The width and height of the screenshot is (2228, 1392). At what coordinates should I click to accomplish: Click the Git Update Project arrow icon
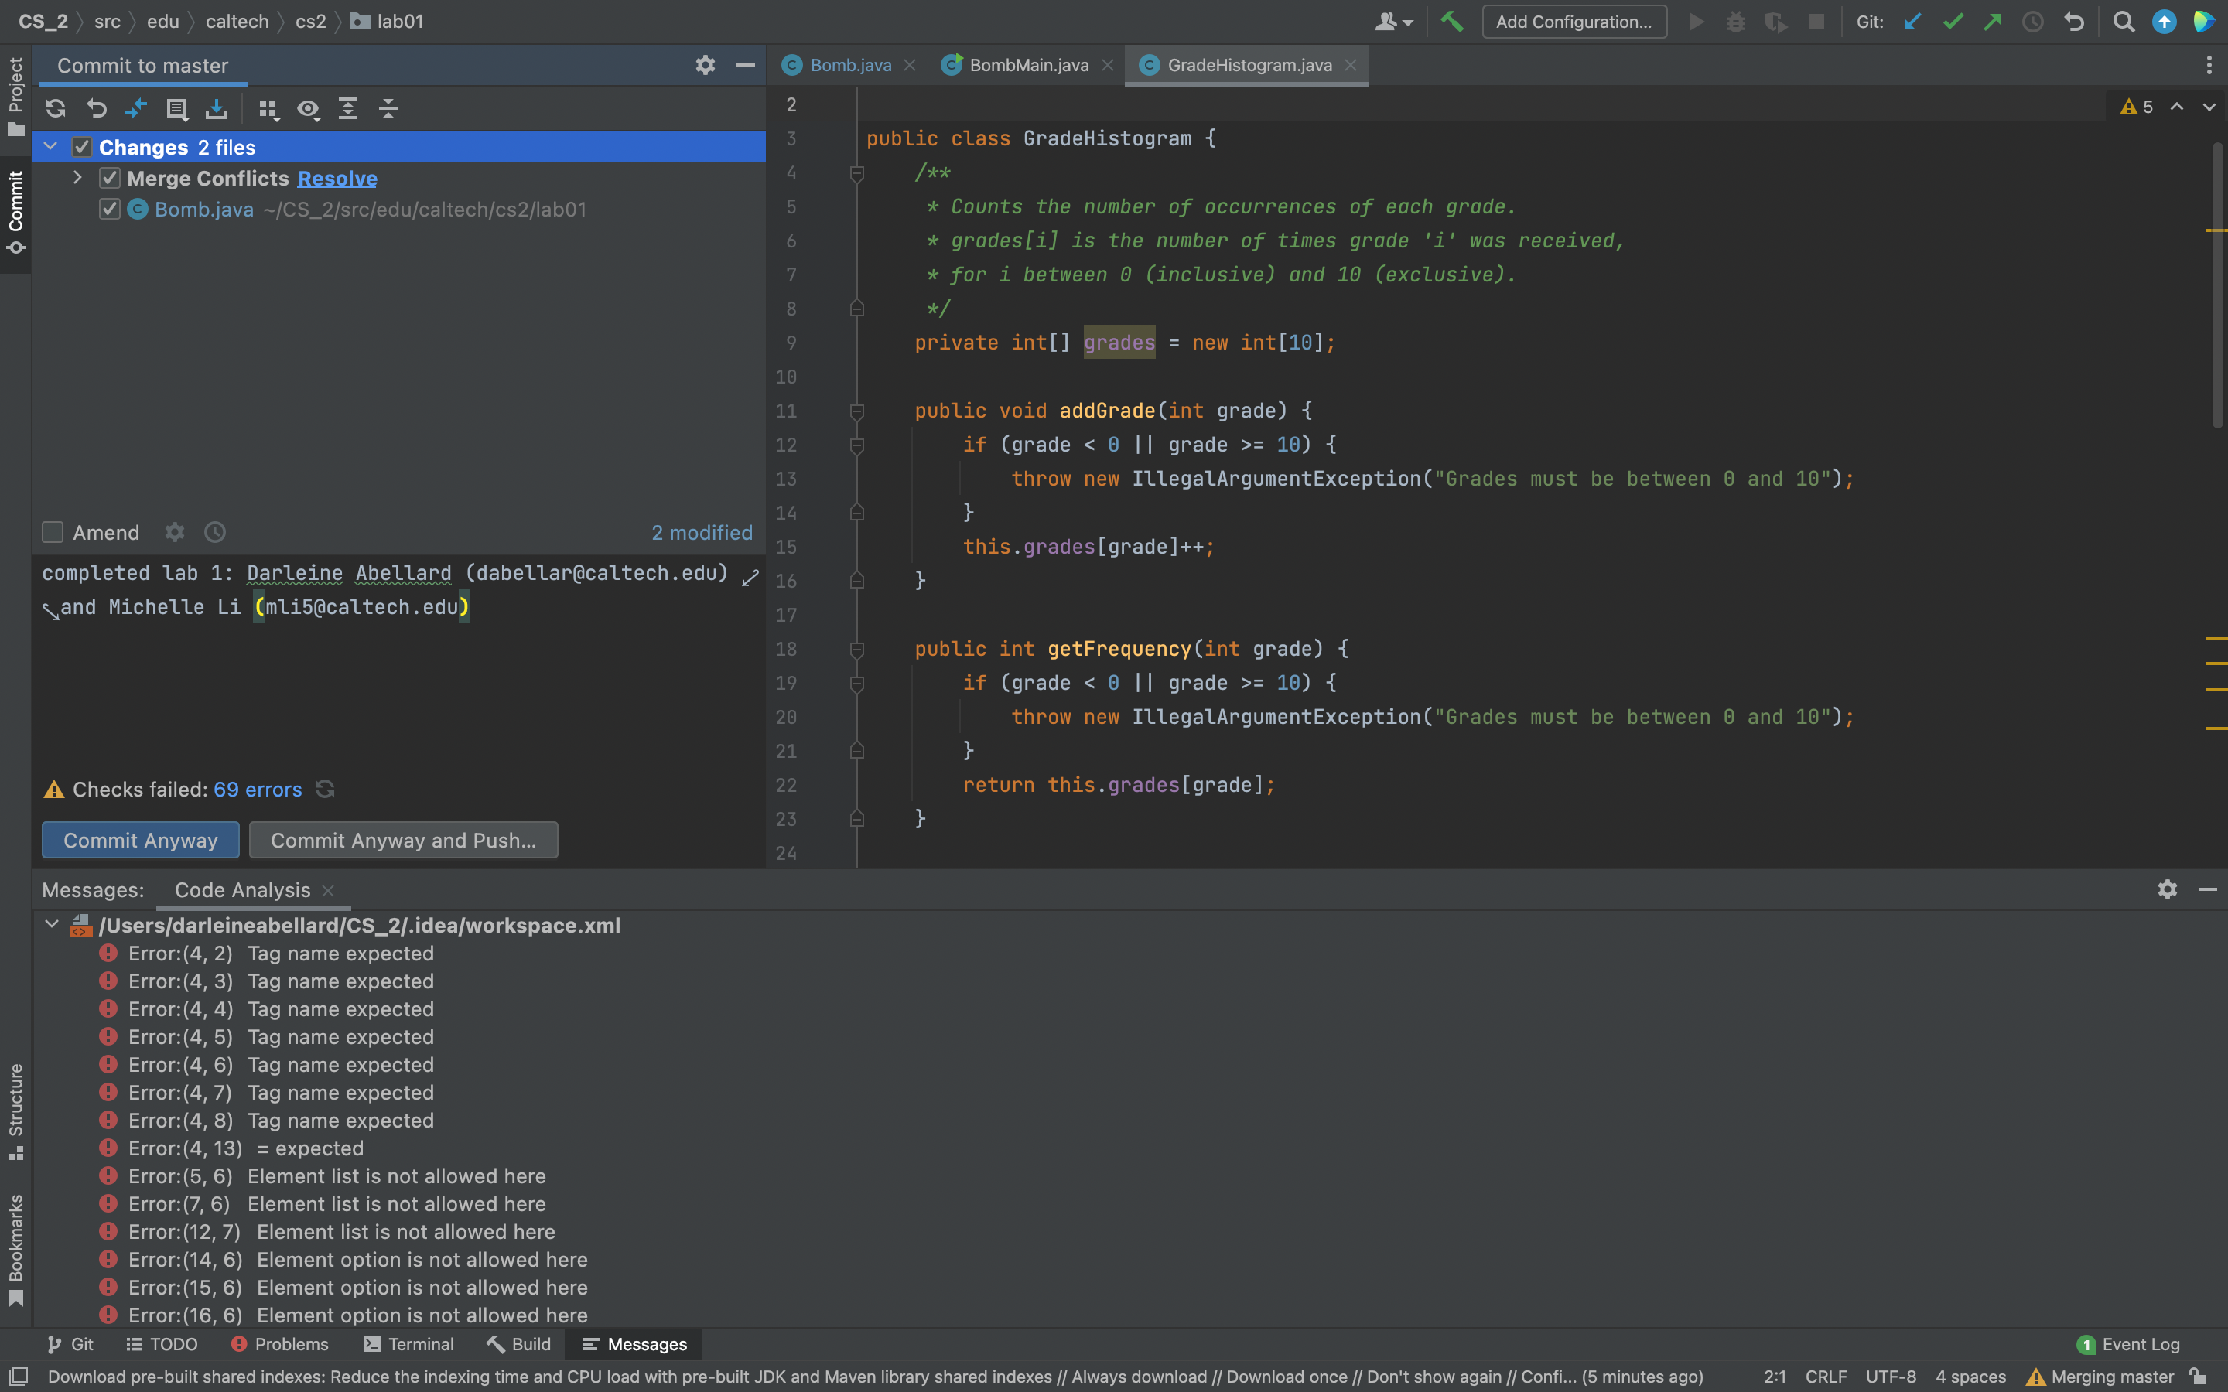(1912, 21)
